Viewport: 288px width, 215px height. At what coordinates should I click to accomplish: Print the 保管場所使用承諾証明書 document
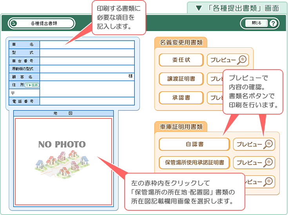pos(194,163)
